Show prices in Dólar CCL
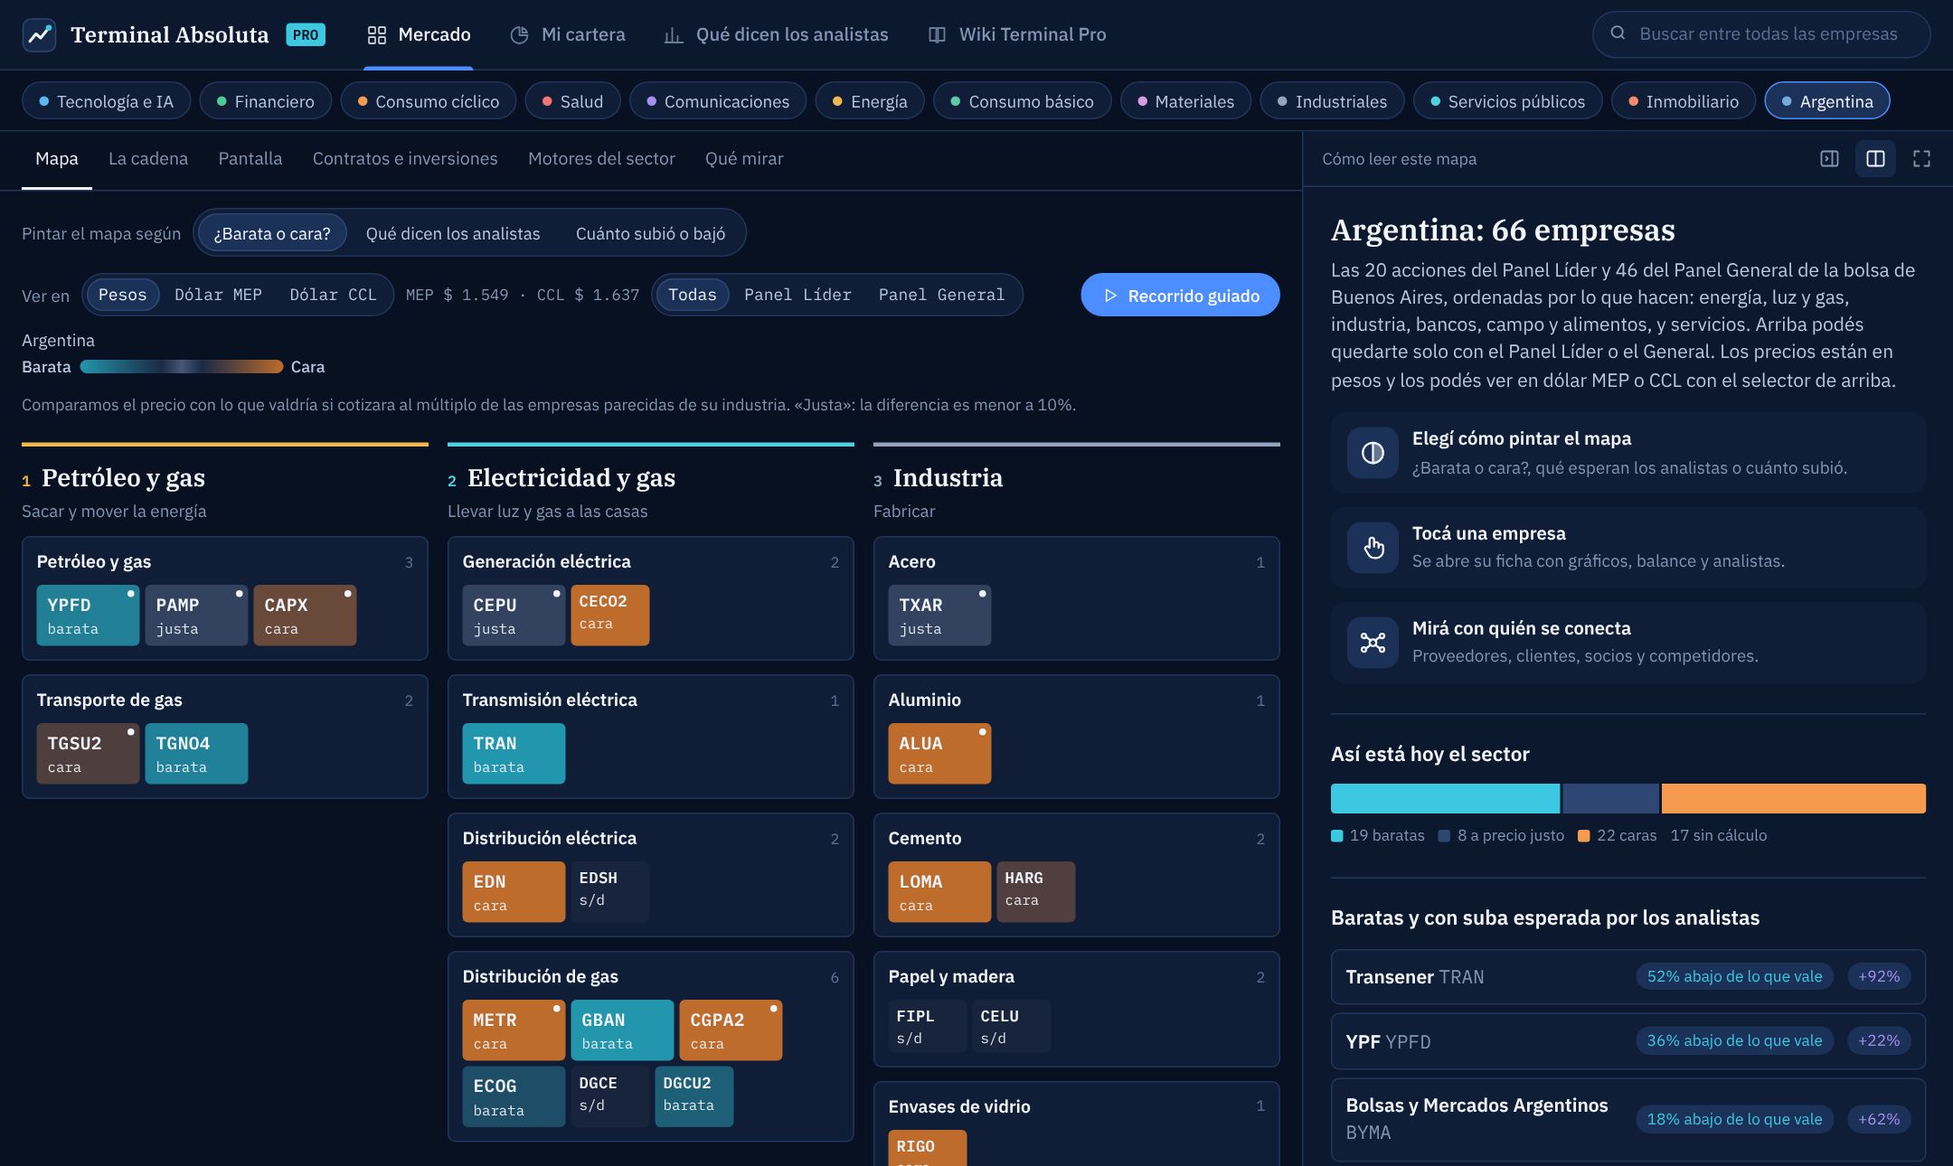The image size is (1953, 1166). click(x=333, y=295)
